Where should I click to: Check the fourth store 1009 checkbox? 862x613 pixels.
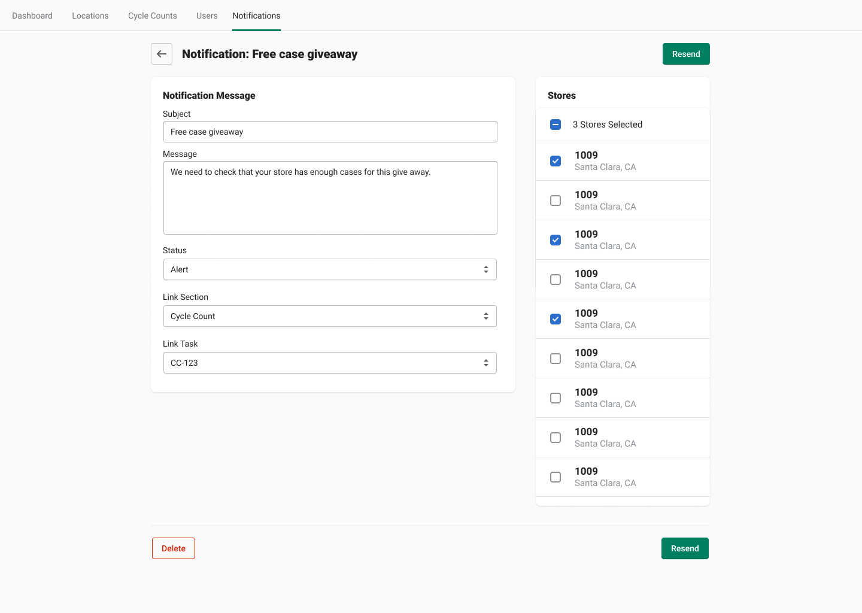pyautogui.click(x=556, y=280)
